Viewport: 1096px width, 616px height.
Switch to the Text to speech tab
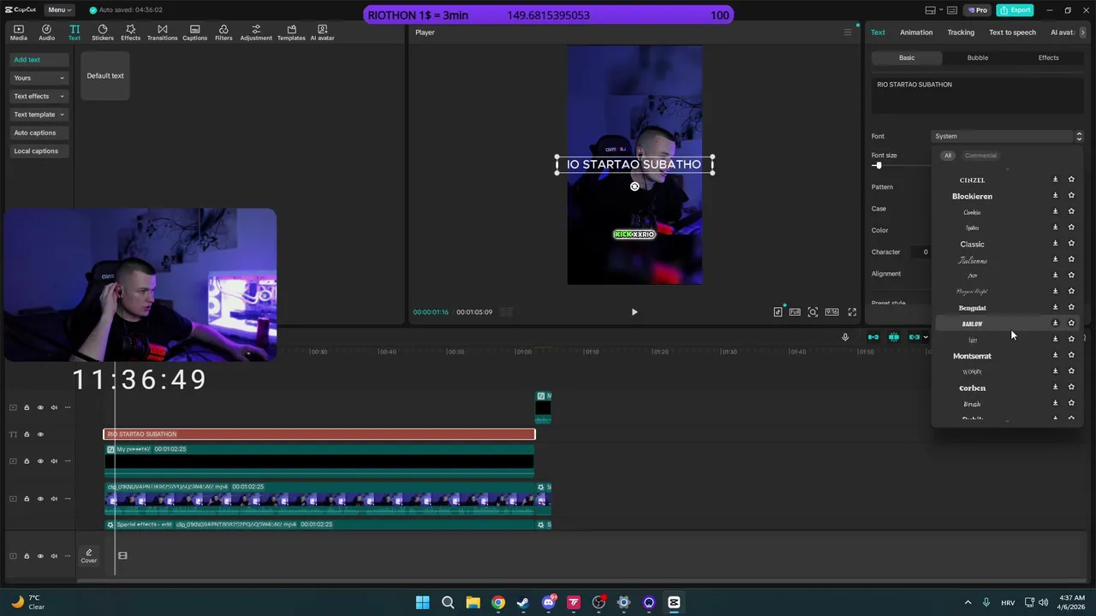click(1012, 33)
